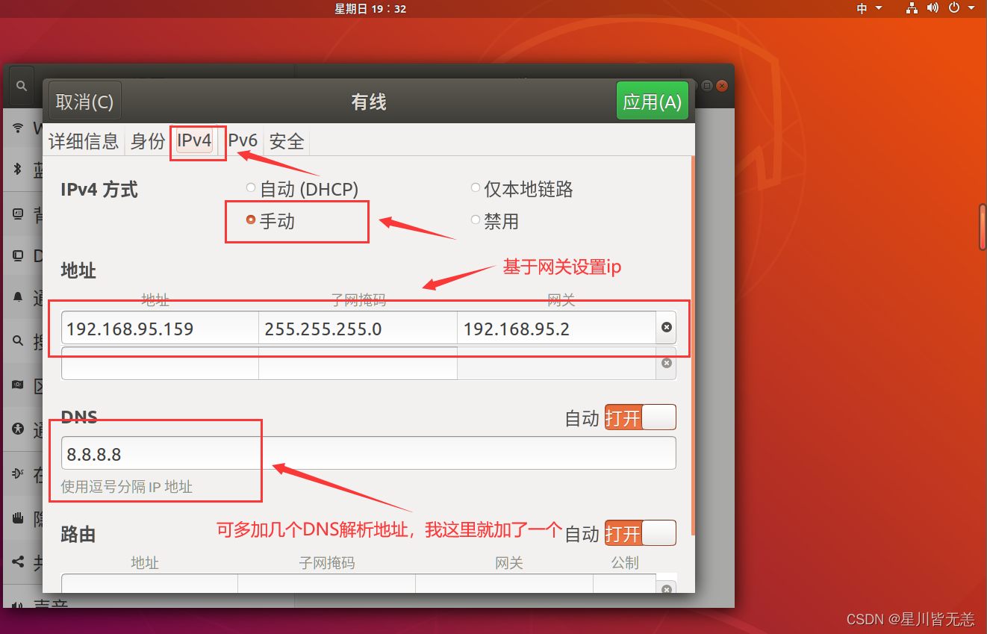Select the Search magnifier icon in sidebar list
This screenshot has width=987, height=634.
coord(19,341)
